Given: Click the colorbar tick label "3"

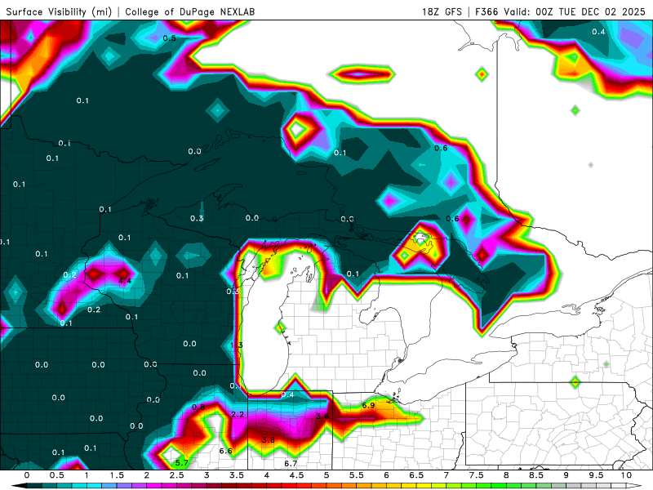Looking at the screenshot, I should pos(207,475).
